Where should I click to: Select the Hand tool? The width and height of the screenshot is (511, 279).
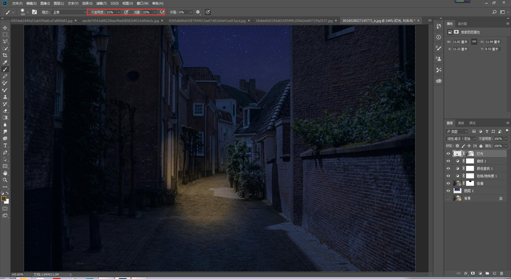[5, 173]
